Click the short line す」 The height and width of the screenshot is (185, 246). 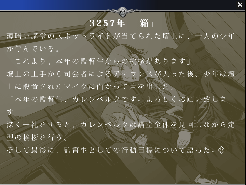click(13, 112)
